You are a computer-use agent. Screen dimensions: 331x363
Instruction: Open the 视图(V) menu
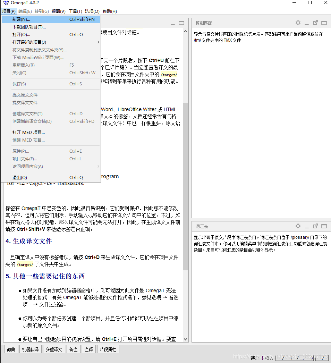pos(58,11)
